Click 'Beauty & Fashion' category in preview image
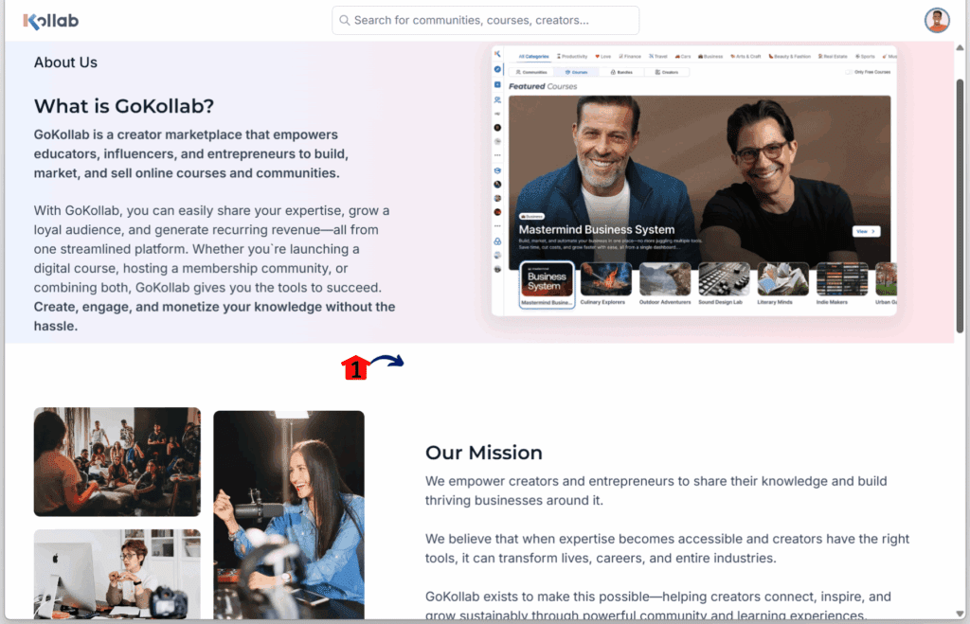This screenshot has width=970, height=624. pyautogui.click(x=789, y=56)
